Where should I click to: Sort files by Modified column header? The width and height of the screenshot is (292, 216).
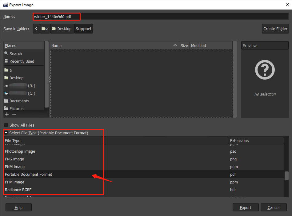(x=211, y=45)
